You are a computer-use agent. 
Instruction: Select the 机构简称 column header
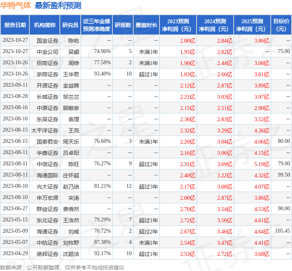click(x=45, y=25)
